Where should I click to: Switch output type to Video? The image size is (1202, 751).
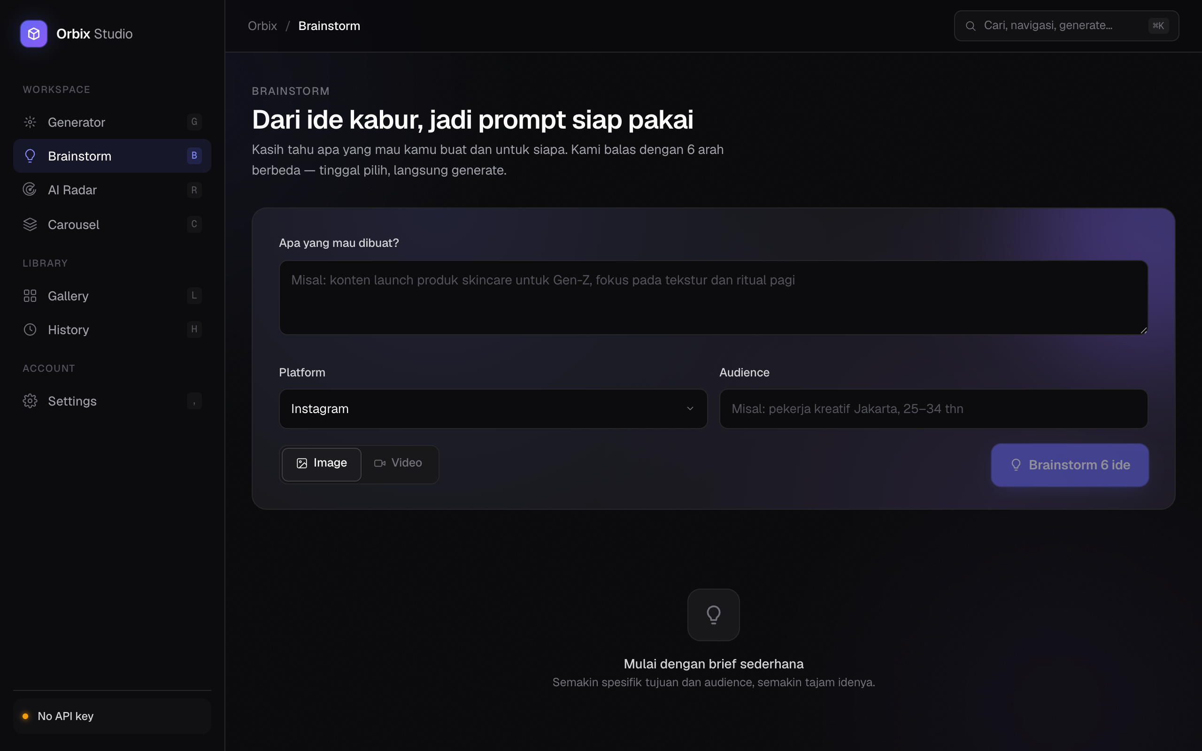(398, 463)
